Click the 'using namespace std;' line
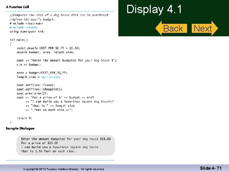 [x=27, y=32]
